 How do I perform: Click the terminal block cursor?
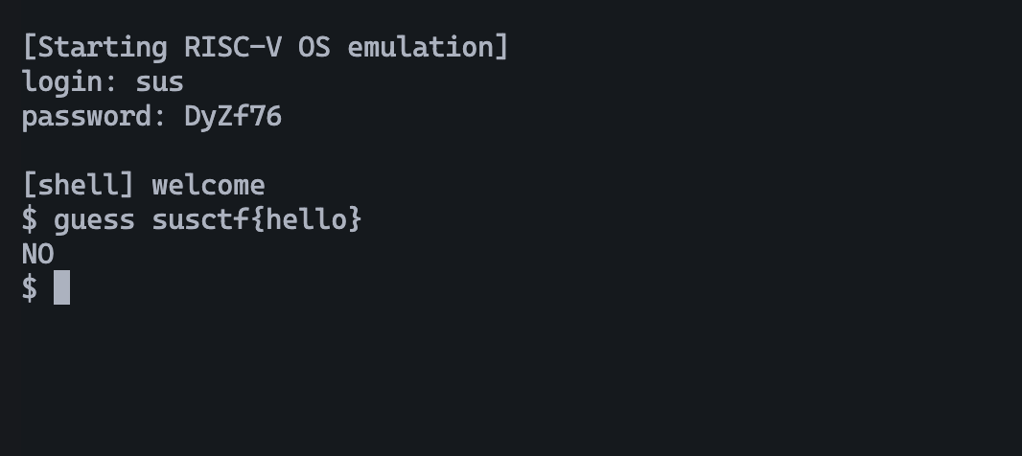61,287
